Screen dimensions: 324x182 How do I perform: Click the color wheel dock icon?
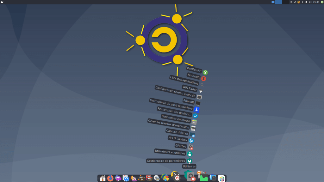click(221, 178)
